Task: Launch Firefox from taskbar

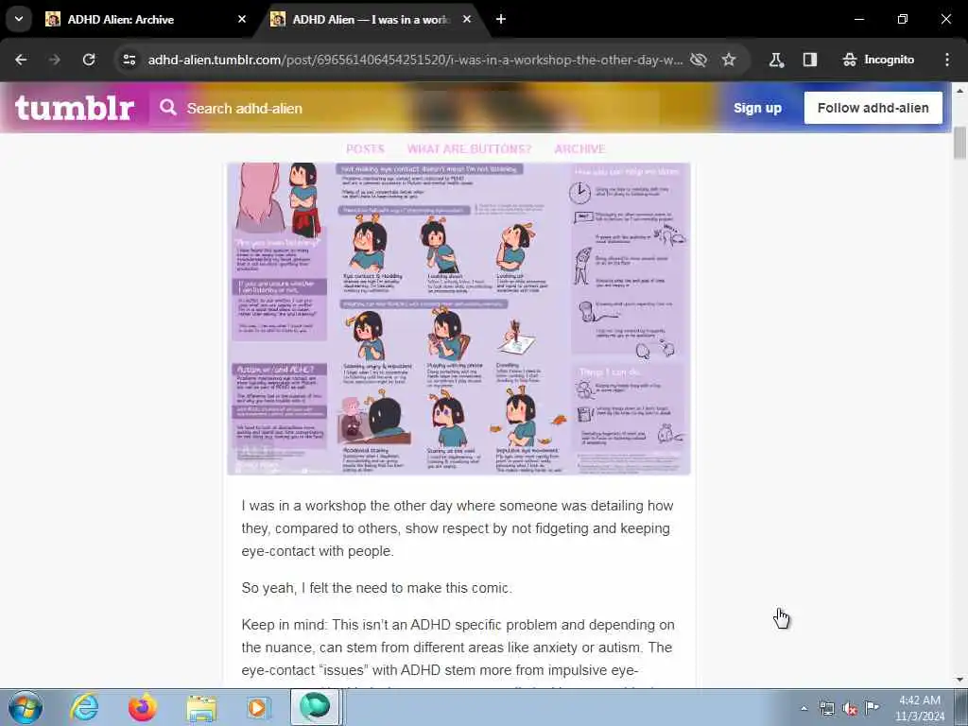Action: pos(143,707)
